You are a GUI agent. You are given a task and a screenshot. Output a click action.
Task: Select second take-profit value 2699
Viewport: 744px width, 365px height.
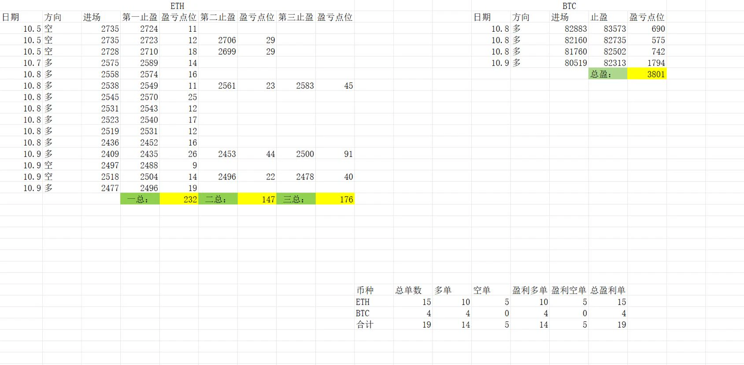point(218,52)
